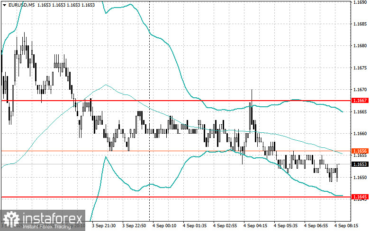370x231 pixels.
Task: Open the chart menu triangle beside EURUSD,M5
Action: click(4, 5)
